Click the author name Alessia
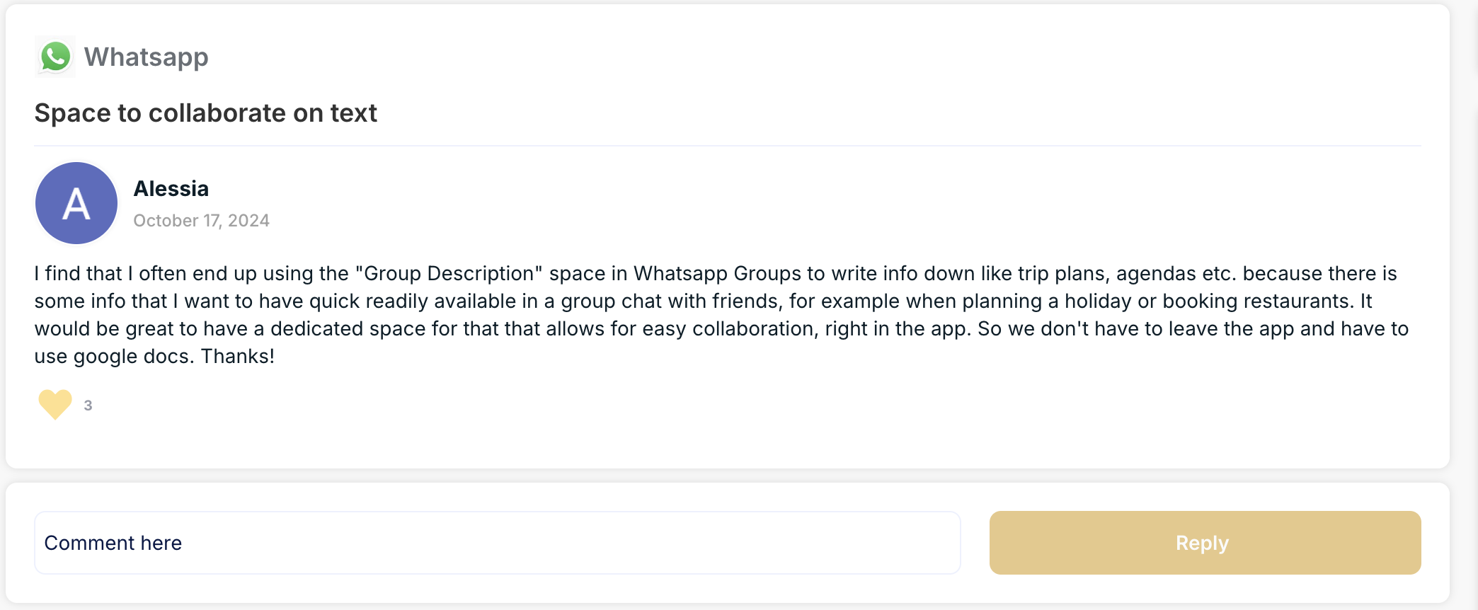This screenshot has width=1478, height=610. click(x=171, y=189)
